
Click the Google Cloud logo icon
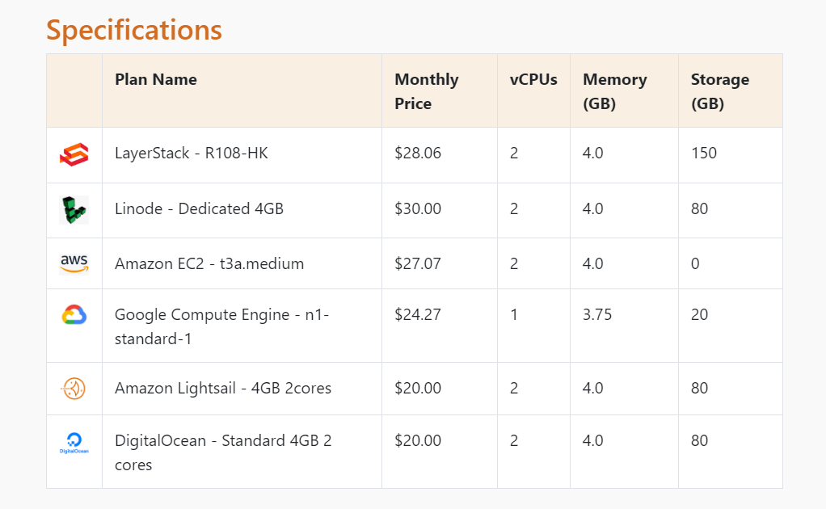pos(74,315)
